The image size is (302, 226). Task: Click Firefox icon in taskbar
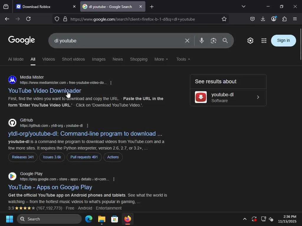pyautogui.click(x=127, y=219)
